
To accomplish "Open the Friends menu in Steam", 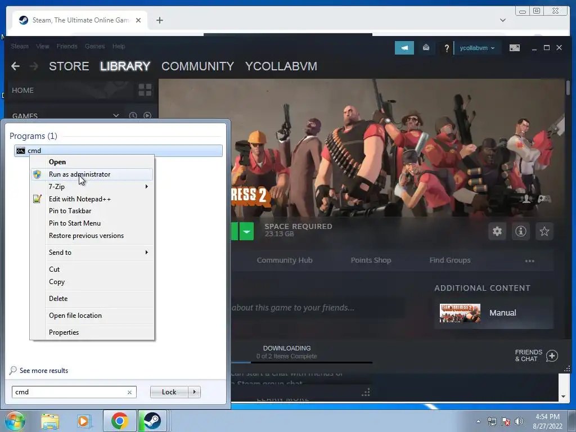I will (x=67, y=46).
